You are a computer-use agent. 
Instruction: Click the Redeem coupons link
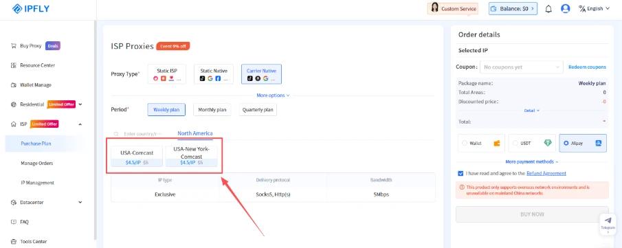tap(587, 67)
